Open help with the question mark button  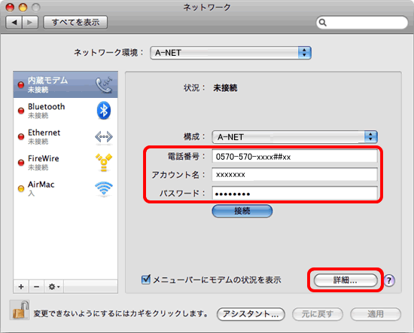click(389, 280)
